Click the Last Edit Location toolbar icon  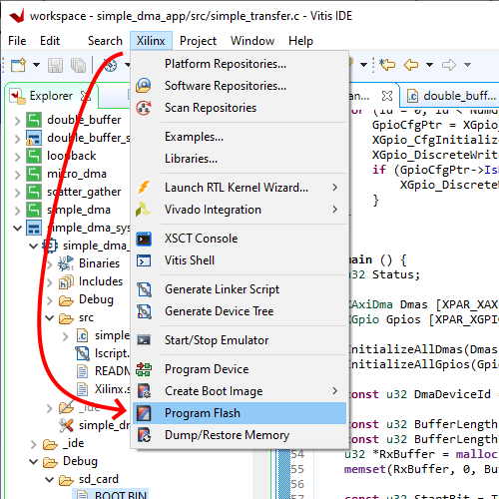(387, 65)
